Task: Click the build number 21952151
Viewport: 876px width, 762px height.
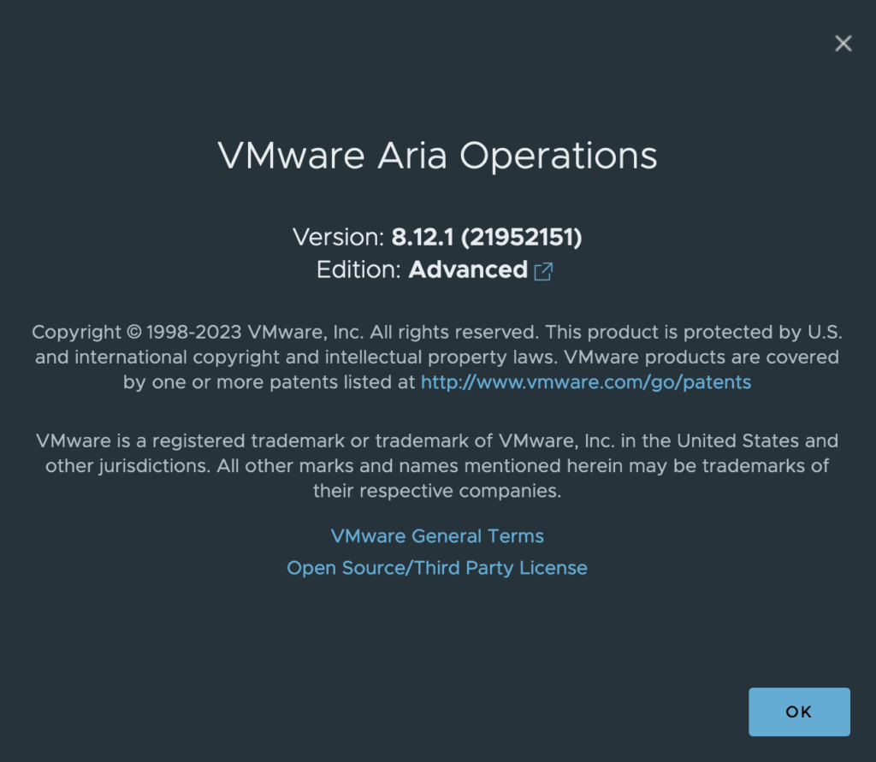Action: pos(522,237)
